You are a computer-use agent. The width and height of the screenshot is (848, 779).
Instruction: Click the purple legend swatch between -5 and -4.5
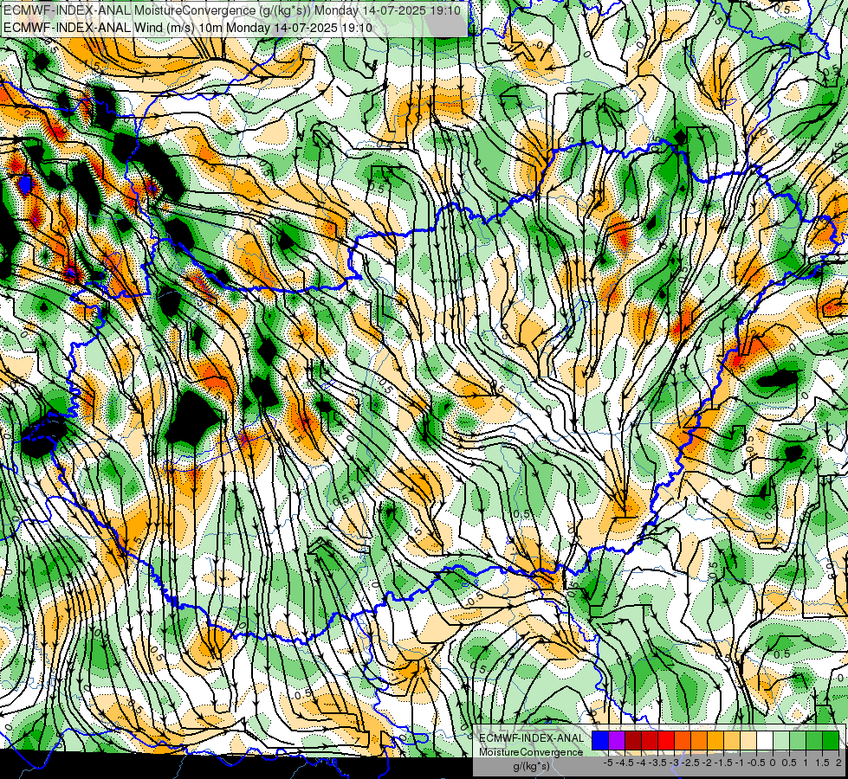click(617, 741)
